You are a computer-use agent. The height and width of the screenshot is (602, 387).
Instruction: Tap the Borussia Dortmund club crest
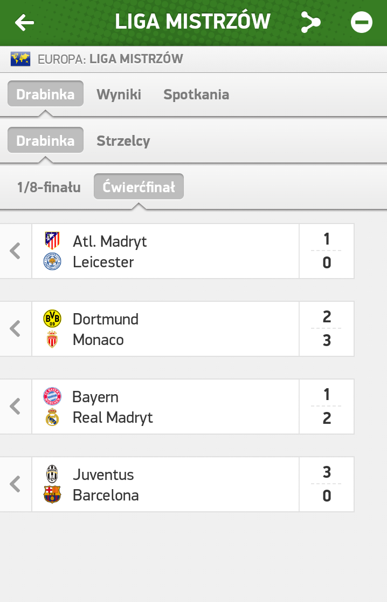coord(52,318)
